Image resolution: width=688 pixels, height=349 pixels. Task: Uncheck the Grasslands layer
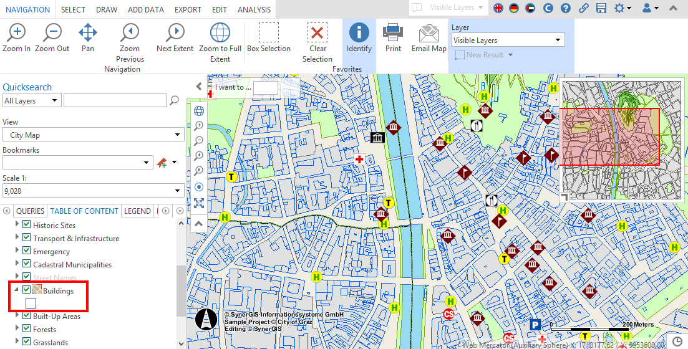pos(26,342)
